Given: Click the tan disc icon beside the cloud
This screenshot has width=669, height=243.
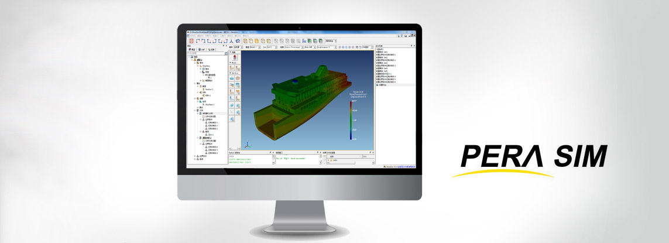Looking at the screenshot, I should tap(238, 78).
